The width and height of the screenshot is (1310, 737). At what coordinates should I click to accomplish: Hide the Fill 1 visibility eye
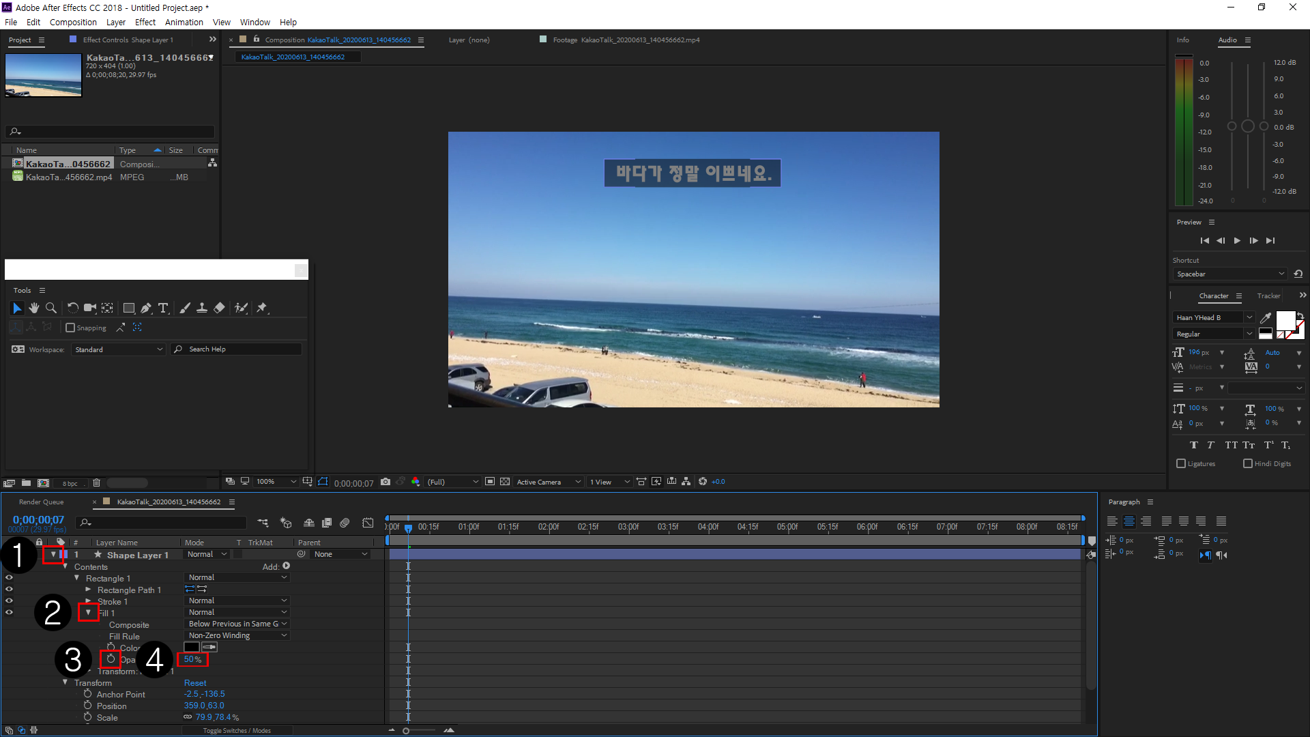[9, 612]
